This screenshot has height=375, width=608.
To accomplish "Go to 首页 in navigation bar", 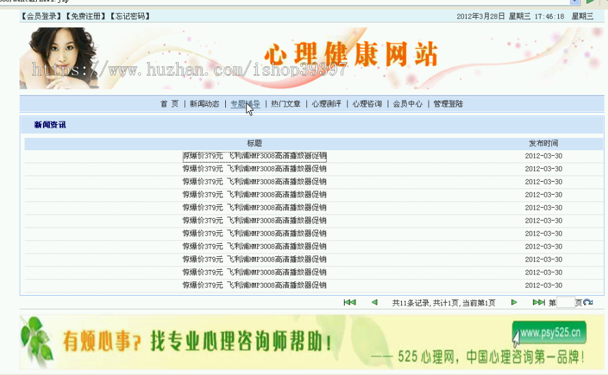I will 169,104.
